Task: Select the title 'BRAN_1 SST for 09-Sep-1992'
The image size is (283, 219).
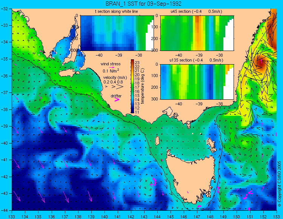Action: coord(143,3)
